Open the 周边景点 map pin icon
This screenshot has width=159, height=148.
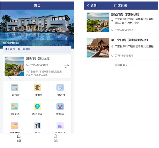[37, 107]
